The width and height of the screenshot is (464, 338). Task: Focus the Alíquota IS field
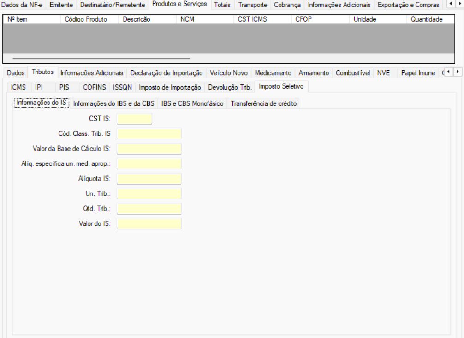point(149,179)
